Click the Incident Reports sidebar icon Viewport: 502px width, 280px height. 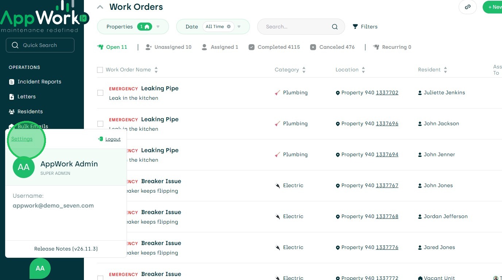click(x=12, y=82)
